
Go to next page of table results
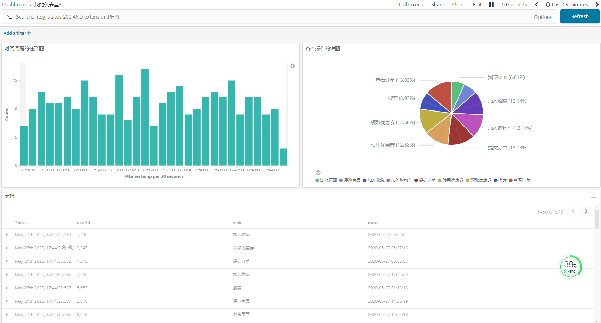click(x=586, y=211)
